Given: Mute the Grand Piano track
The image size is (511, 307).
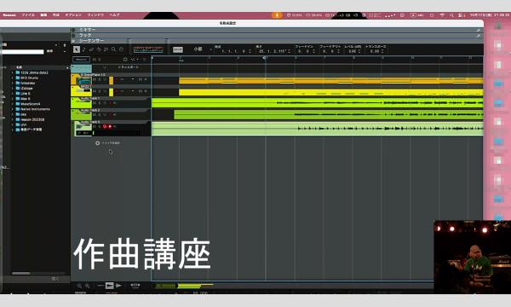Looking at the screenshot, I should coord(95,79).
